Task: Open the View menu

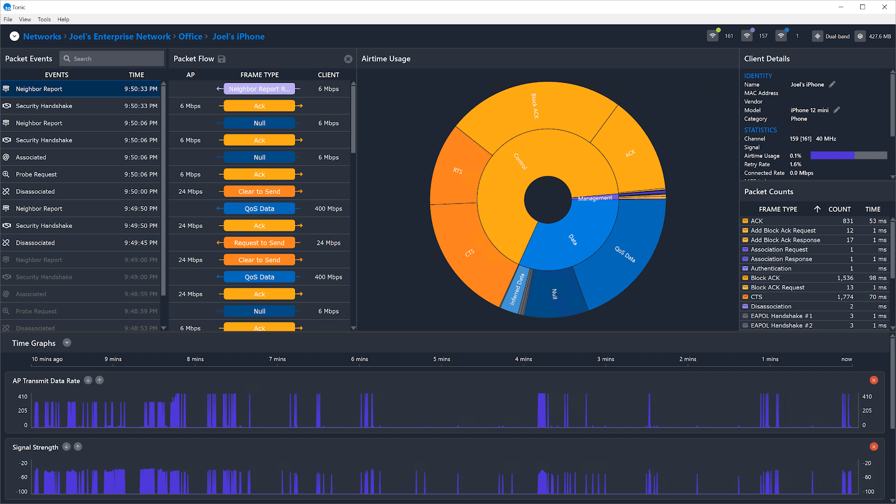Action: [25, 19]
